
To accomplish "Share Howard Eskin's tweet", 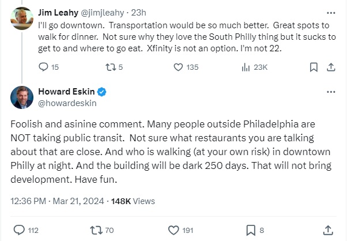I will pos(329,230).
